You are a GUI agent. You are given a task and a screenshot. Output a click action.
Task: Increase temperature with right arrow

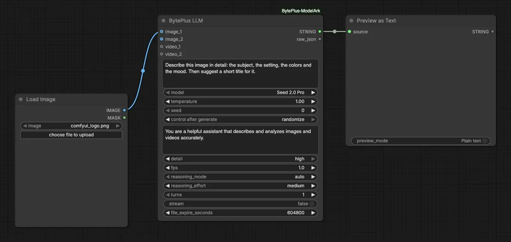point(313,102)
